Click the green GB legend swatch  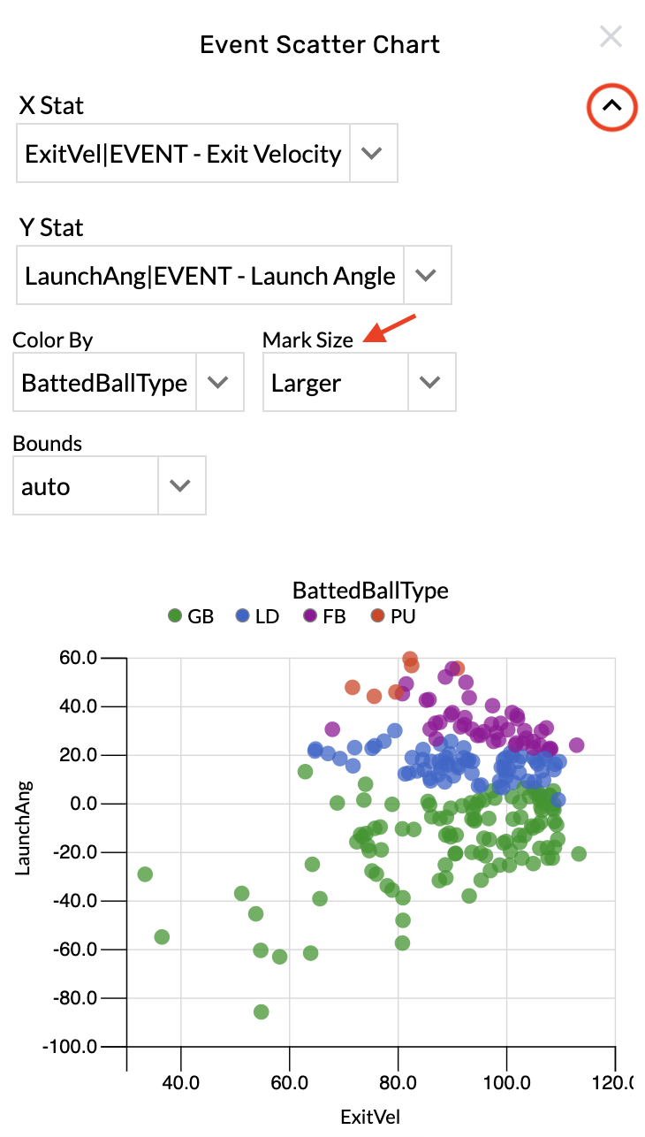pyautogui.click(x=174, y=616)
